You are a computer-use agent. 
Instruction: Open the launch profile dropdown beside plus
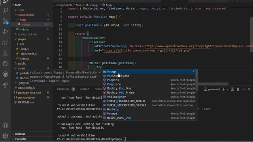(x=227, y=90)
